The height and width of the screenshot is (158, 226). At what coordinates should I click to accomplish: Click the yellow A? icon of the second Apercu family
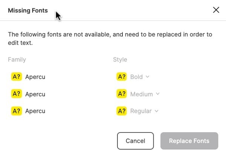17,94
